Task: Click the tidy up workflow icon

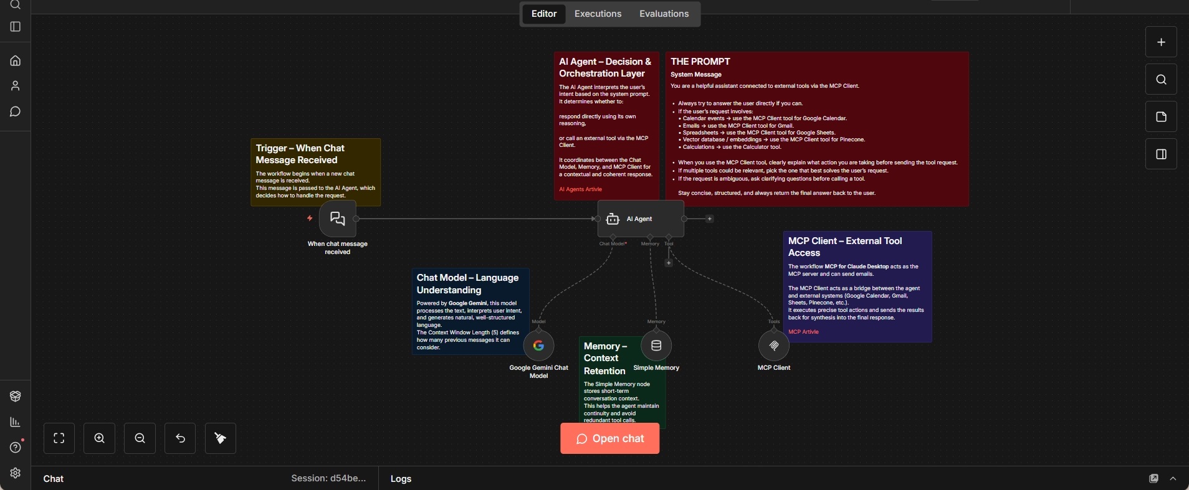Action: 221,438
